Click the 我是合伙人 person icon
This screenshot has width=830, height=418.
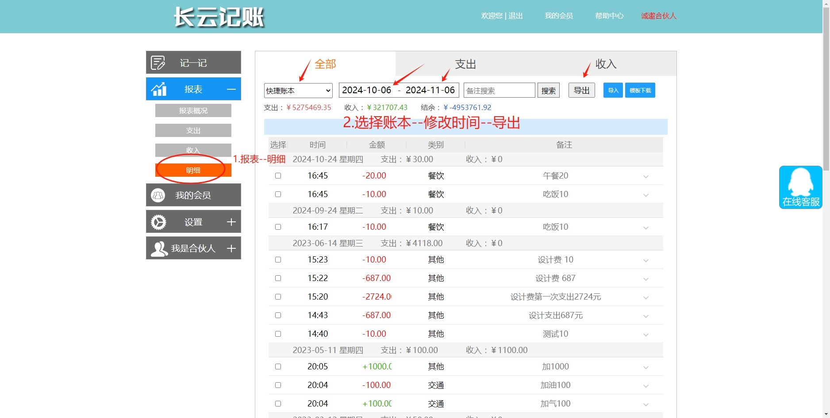click(x=159, y=248)
